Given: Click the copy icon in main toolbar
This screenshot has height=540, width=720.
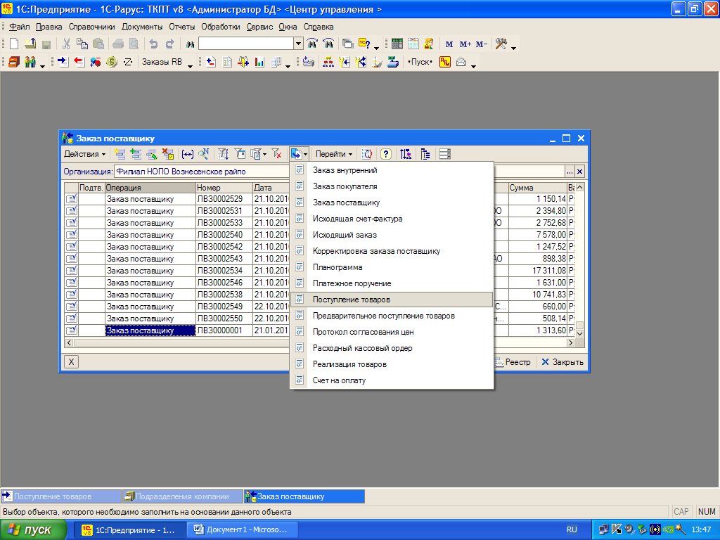Looking at the screenshot, I should (82, 44).
